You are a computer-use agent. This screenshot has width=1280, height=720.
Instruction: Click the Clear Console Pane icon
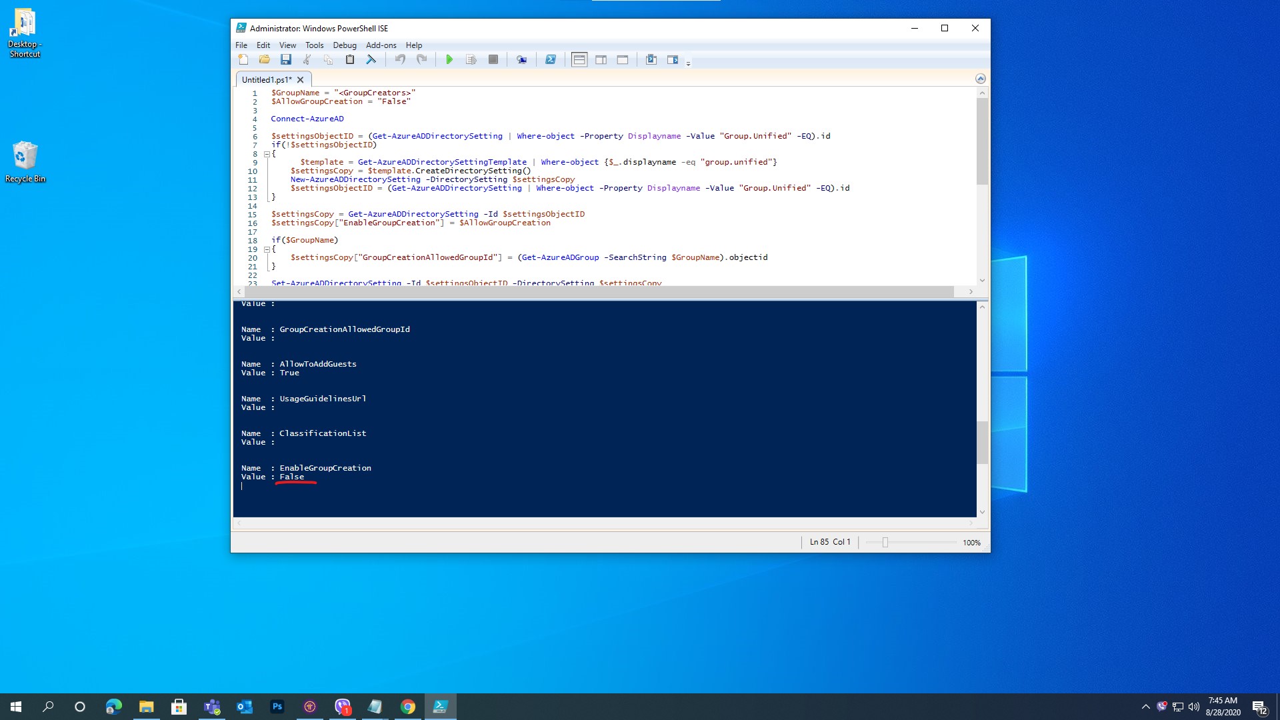pyautogui.click(x=371, y=60)
